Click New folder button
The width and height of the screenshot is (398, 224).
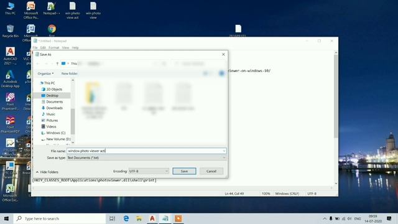coord(69,73)
